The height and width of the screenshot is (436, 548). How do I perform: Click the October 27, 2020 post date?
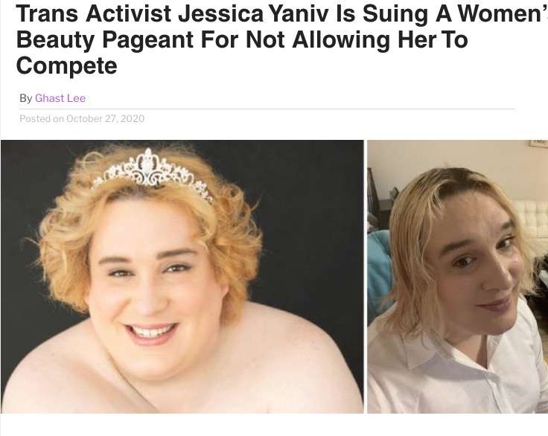tap(105, 119)
